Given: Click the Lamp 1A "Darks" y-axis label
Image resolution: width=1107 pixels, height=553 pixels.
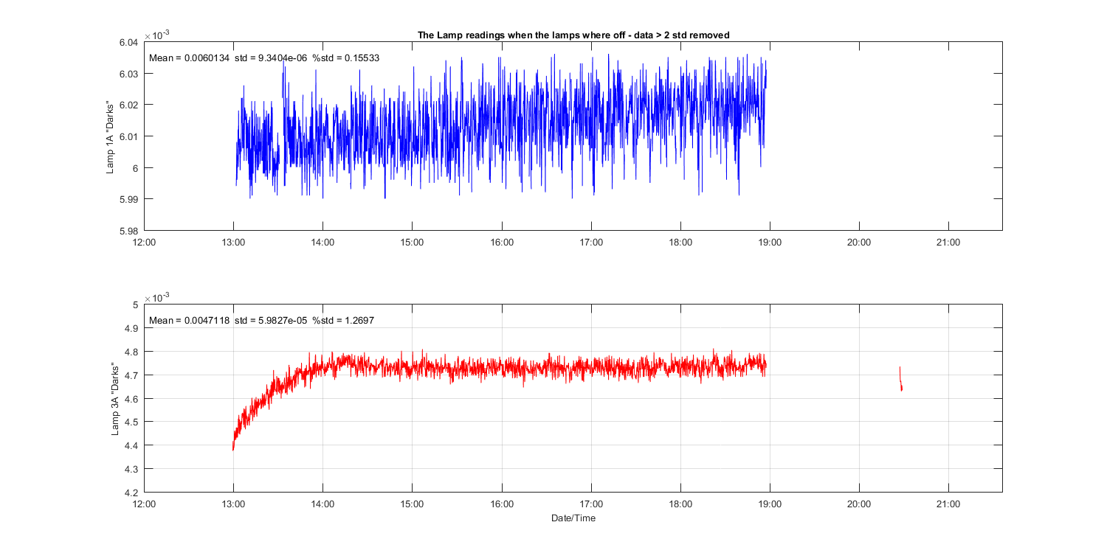Looking at the screenshot, I should click(111, 136).
